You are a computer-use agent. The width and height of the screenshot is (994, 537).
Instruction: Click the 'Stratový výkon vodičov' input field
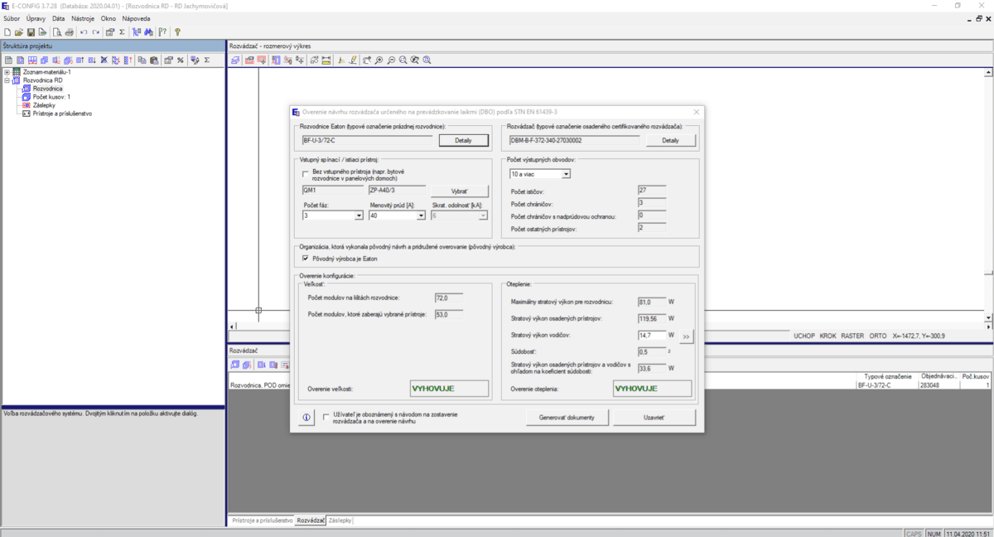coord(651,335)
